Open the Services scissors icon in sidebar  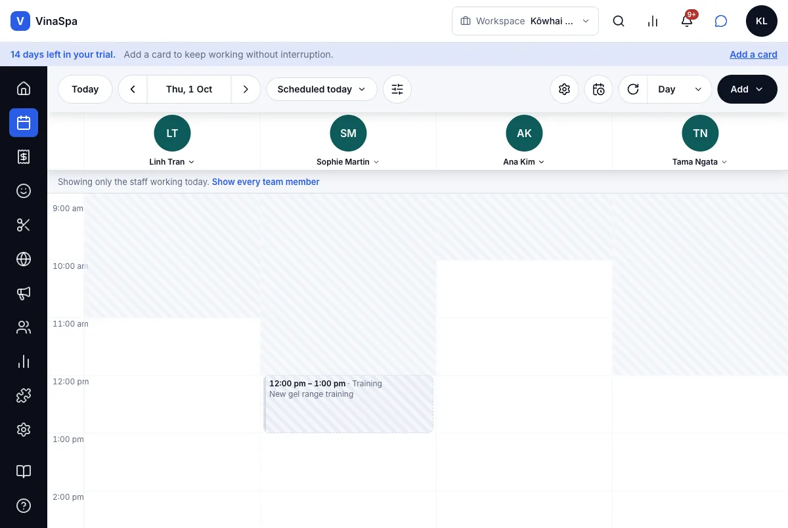tap(24, 225)
